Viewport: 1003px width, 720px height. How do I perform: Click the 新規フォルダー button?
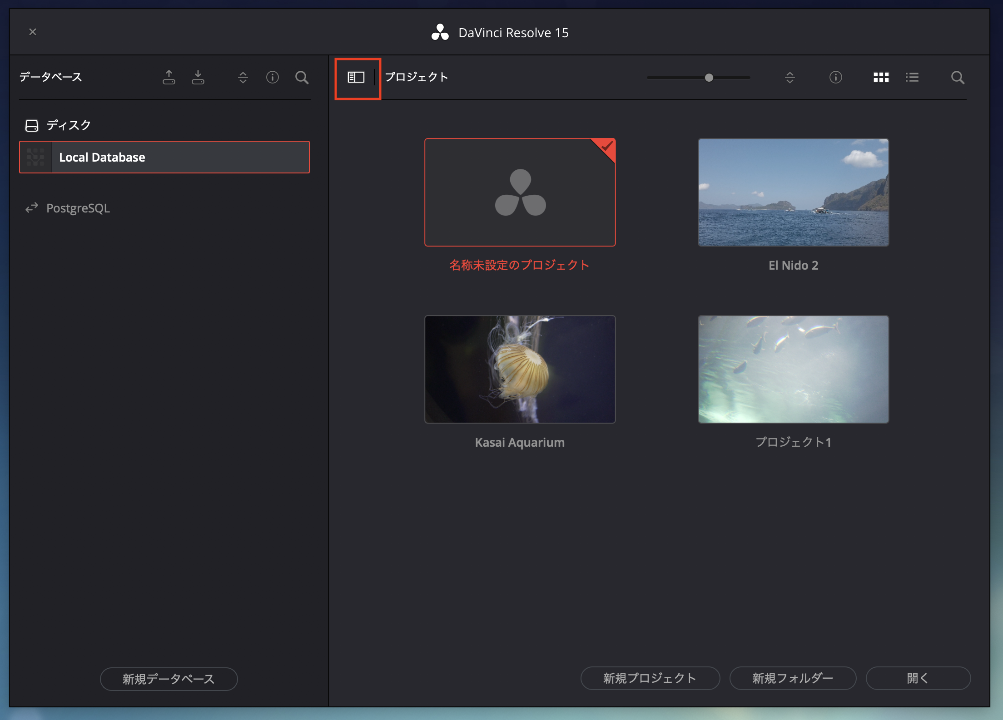(793, 678)
